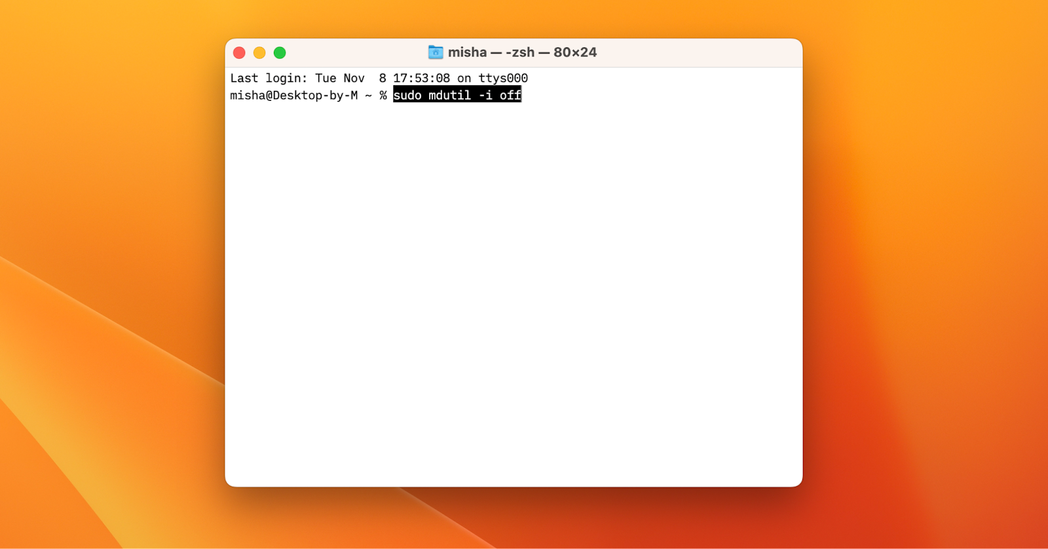Click the Tue Nov date text
The image size is (1048, 549).
point(340,79)
